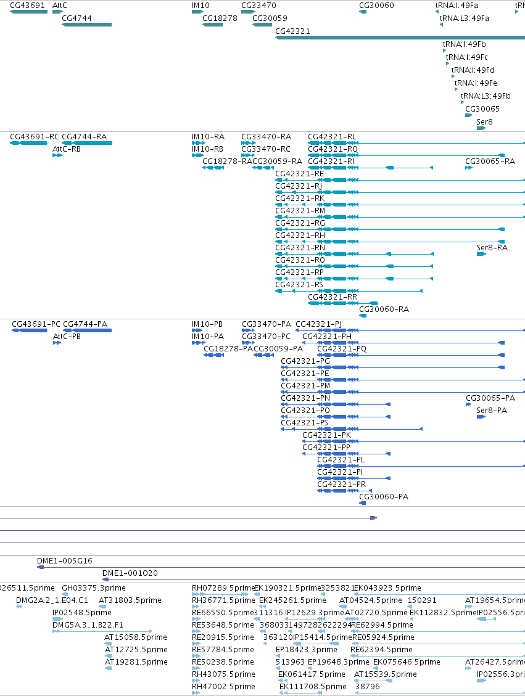The height and width of the screenshot is (696, 525).
Task: Click transcript CG42321-RG
Action: 390,229
